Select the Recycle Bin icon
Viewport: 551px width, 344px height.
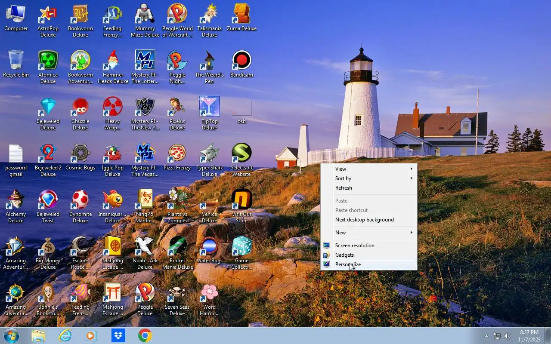(x=16, y=64)
